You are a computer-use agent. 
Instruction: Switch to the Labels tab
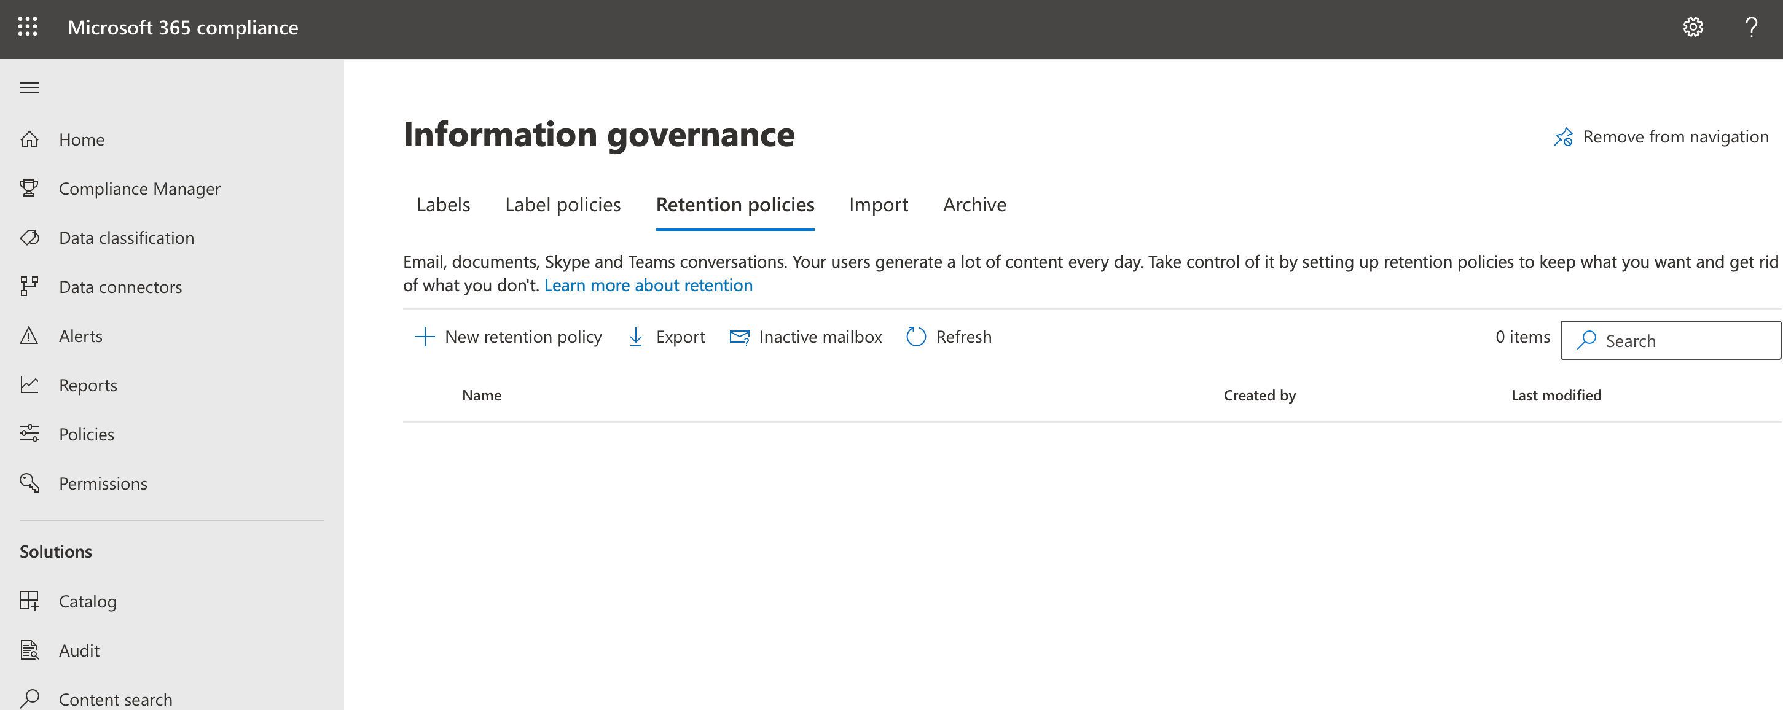(x=443, y=204)
